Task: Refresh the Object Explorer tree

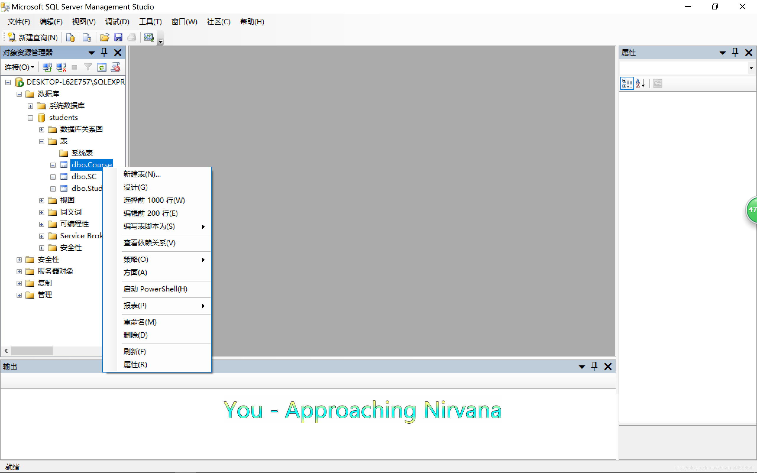Action: click(102, 67)
